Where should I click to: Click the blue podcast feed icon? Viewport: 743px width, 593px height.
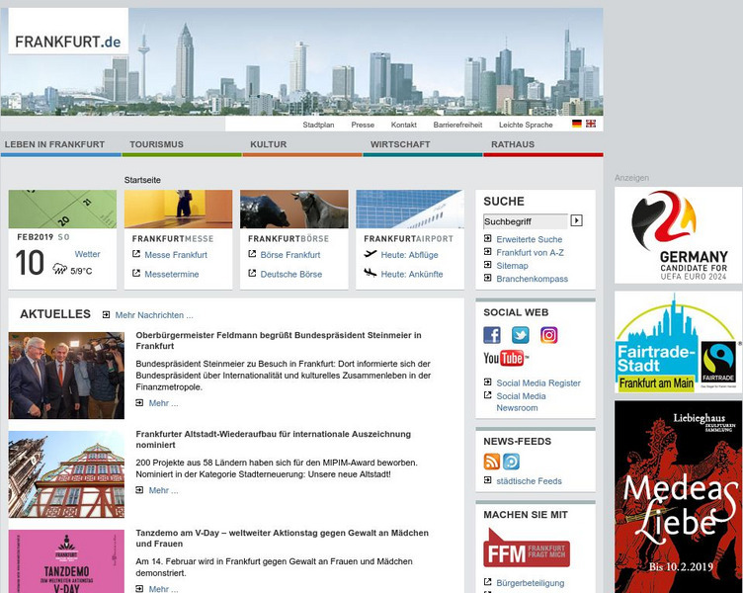pos(511,462)
